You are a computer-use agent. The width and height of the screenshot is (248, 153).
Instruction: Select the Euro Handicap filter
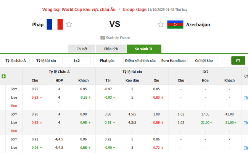pos(173,60)
